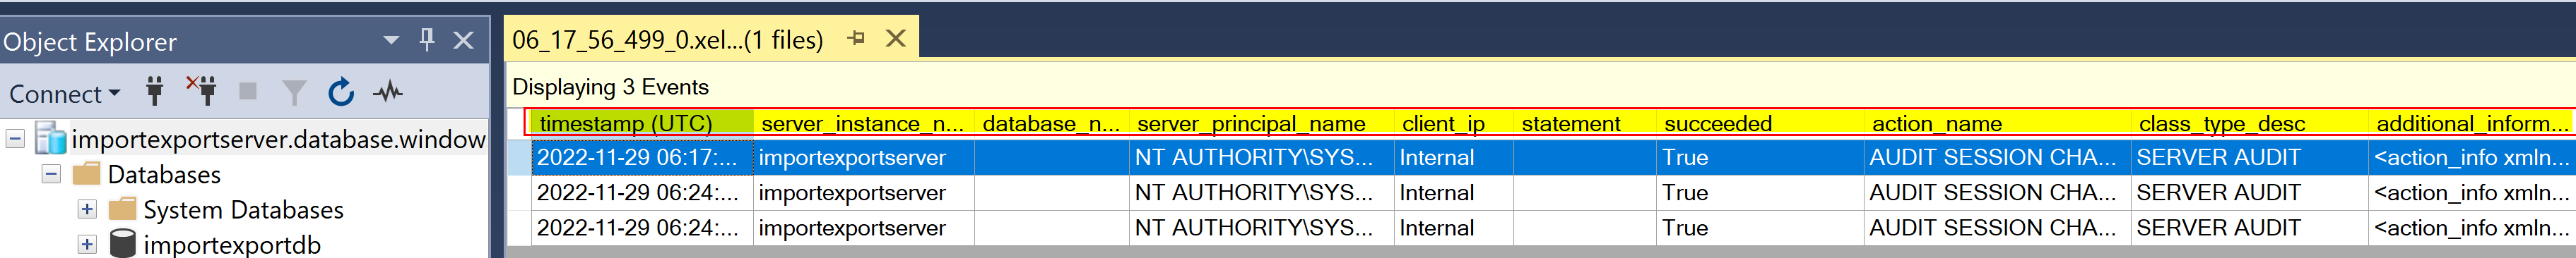
Task: Collapse the Databases folder node
Action: click(x=51, y=174)
